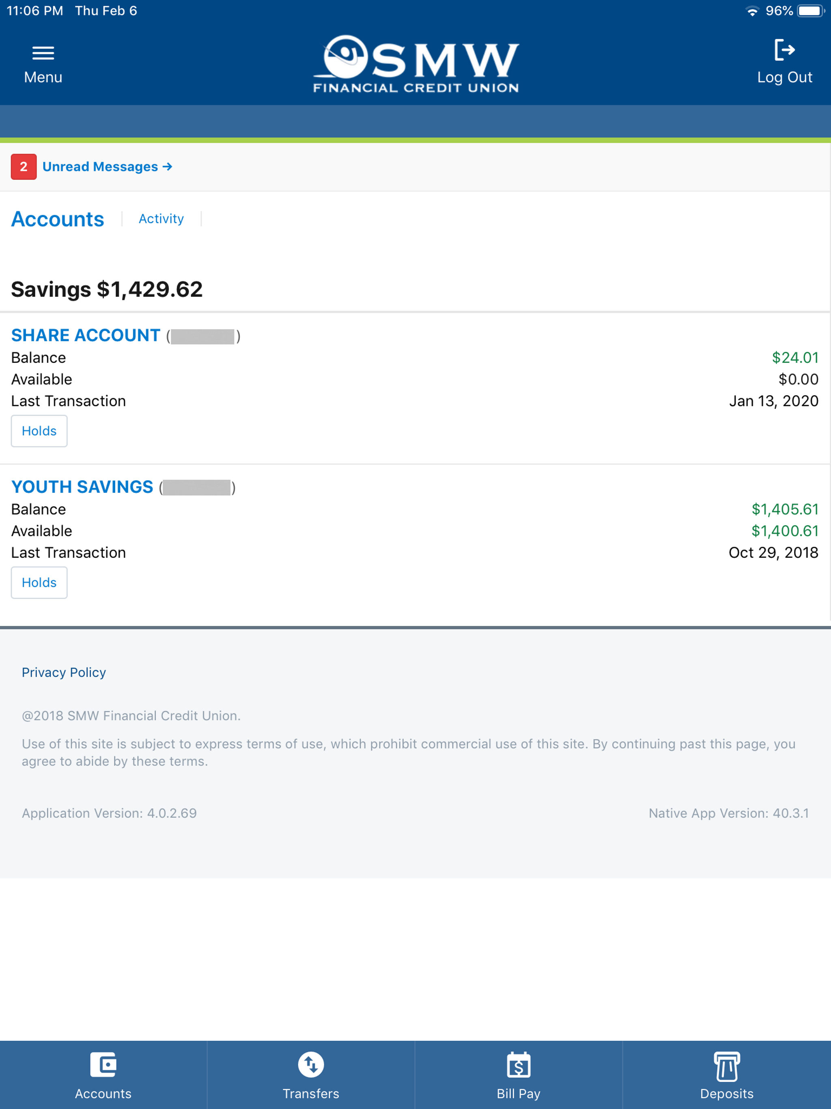Show Holds for YOUTH SAVINGS
Screen dimensions: 831x1109
click(39, 583)
